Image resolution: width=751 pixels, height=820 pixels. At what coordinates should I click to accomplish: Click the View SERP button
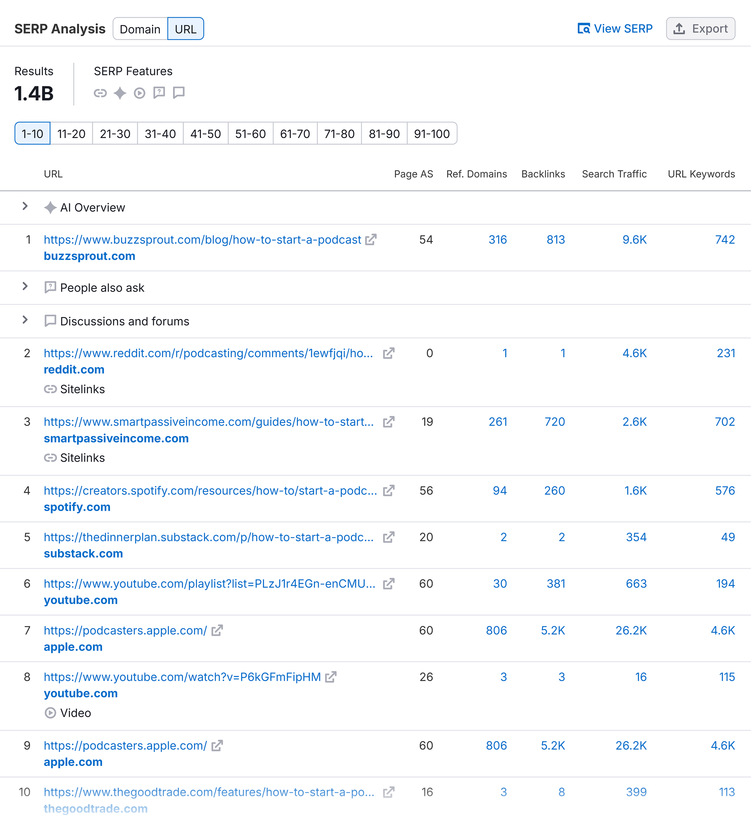pos(615,29)
